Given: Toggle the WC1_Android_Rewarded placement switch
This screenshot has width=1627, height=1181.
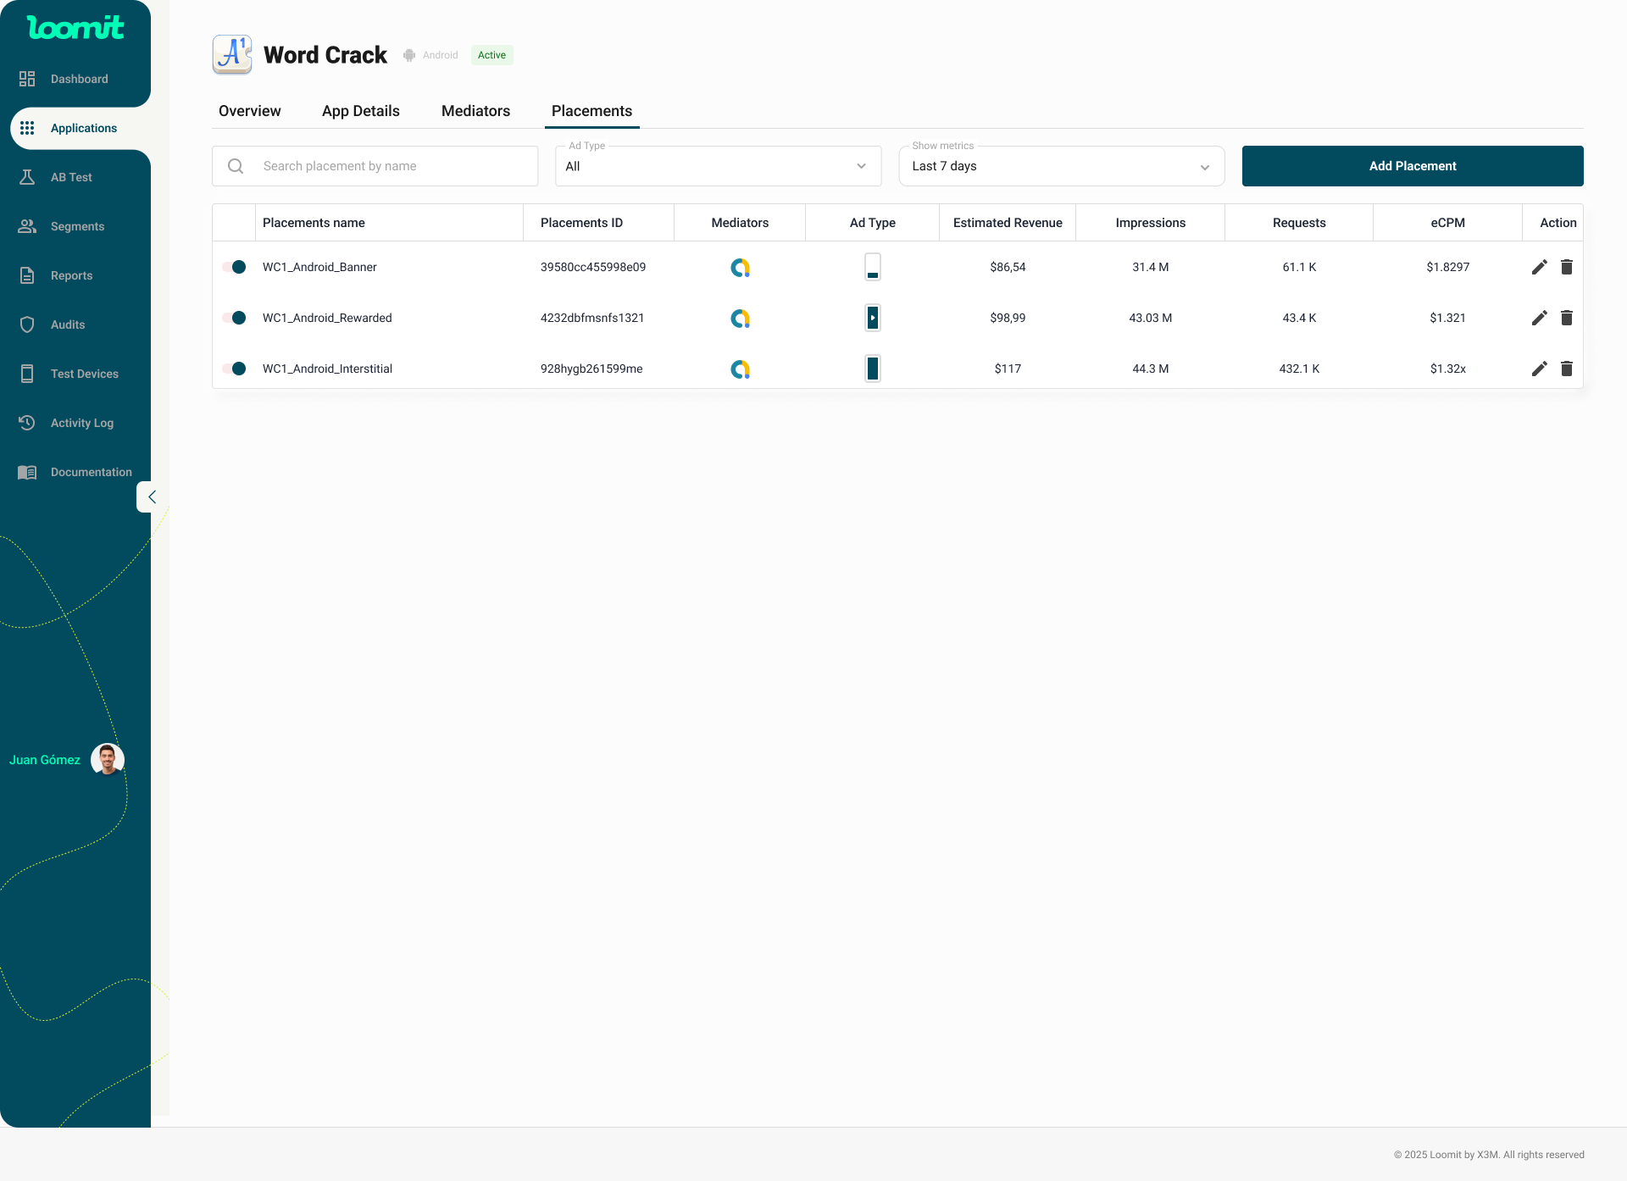Looking at the screenshot, I should pyautogui.click(x=235, y=318).
